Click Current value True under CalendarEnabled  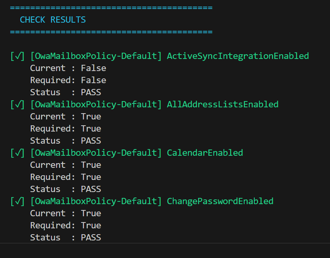coord(91,165)
